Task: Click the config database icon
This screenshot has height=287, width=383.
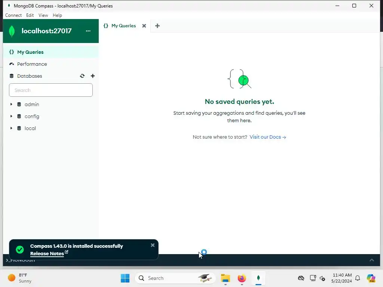Action: point(19,117)
